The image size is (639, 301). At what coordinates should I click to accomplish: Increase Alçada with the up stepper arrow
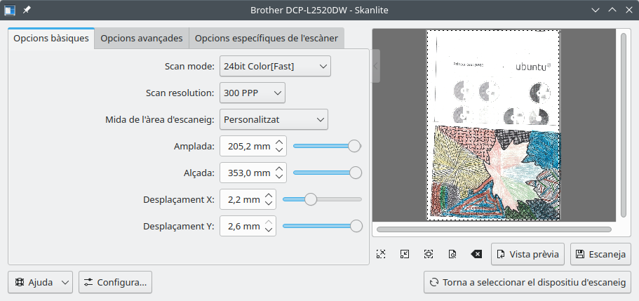[280, 168]
